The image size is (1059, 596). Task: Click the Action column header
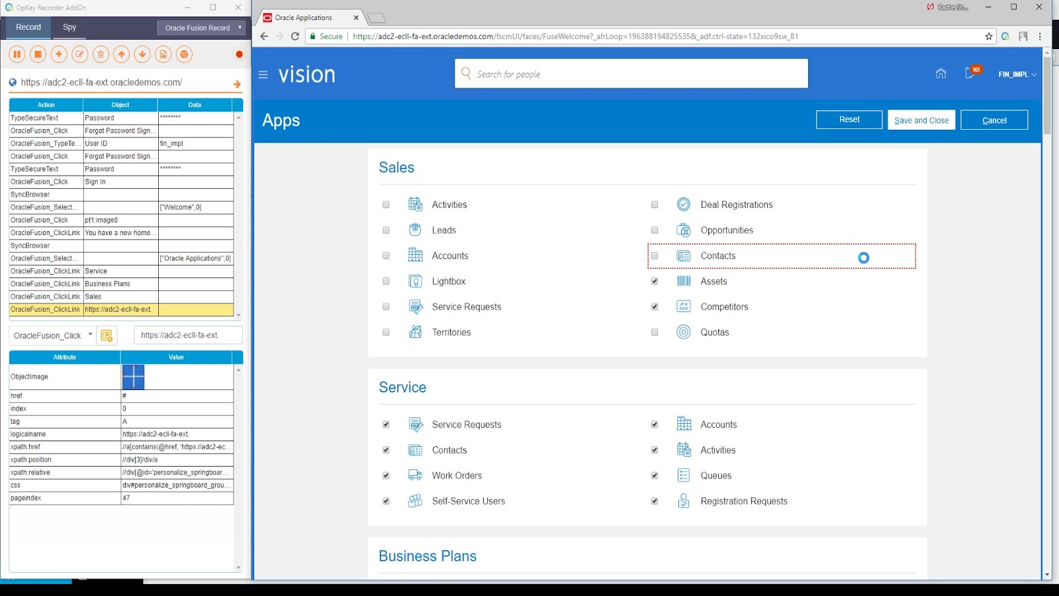pos(46,105)
